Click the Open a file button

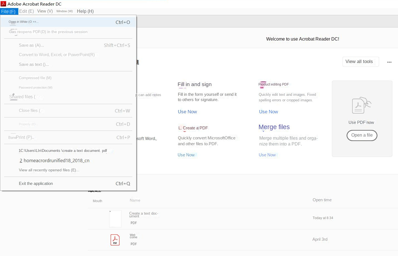[x=362, y=135]
